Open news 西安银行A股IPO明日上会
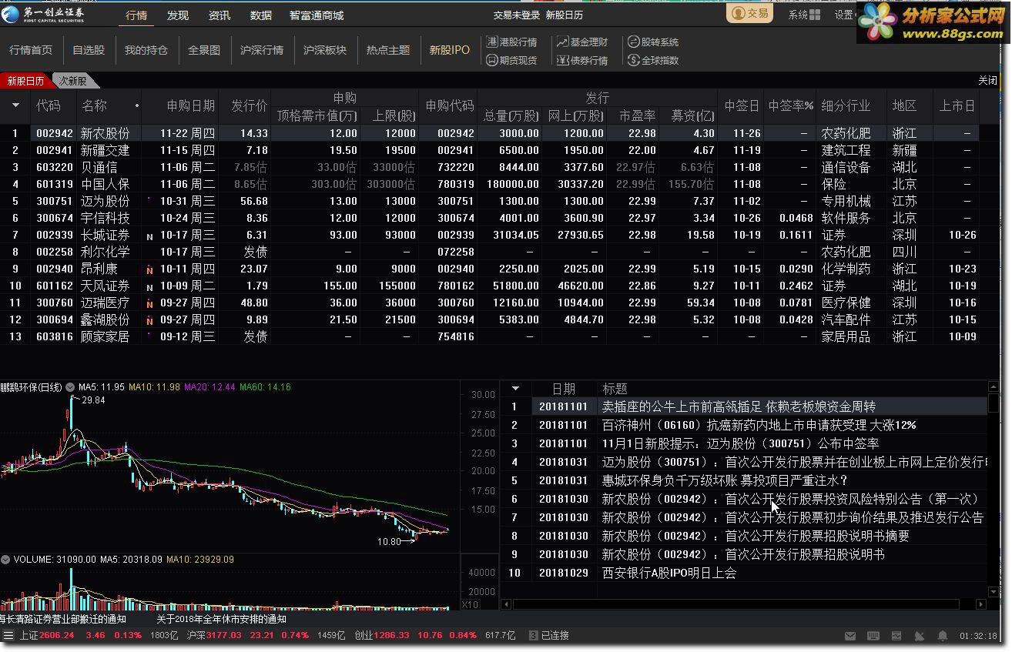Screen dimensions: 1012x652 point(669,573)
